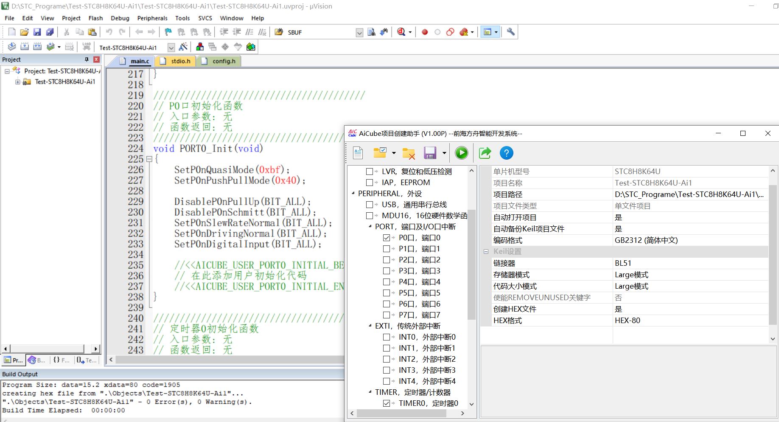
Task: Open the target selection dropdown Test-STC8H8K64U-Ai1
Action: click(x=171, y=48)
